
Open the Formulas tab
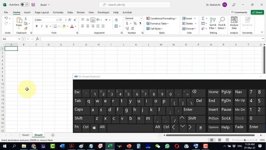58,12
